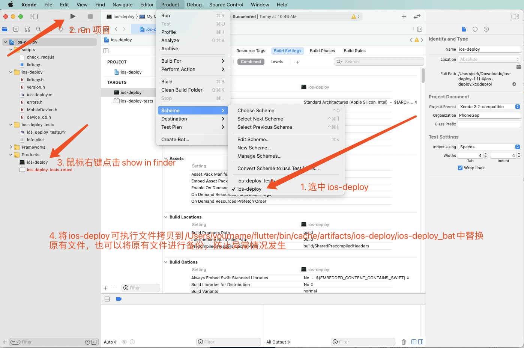Toggle the navigator sidebar button

coord(34,17)
